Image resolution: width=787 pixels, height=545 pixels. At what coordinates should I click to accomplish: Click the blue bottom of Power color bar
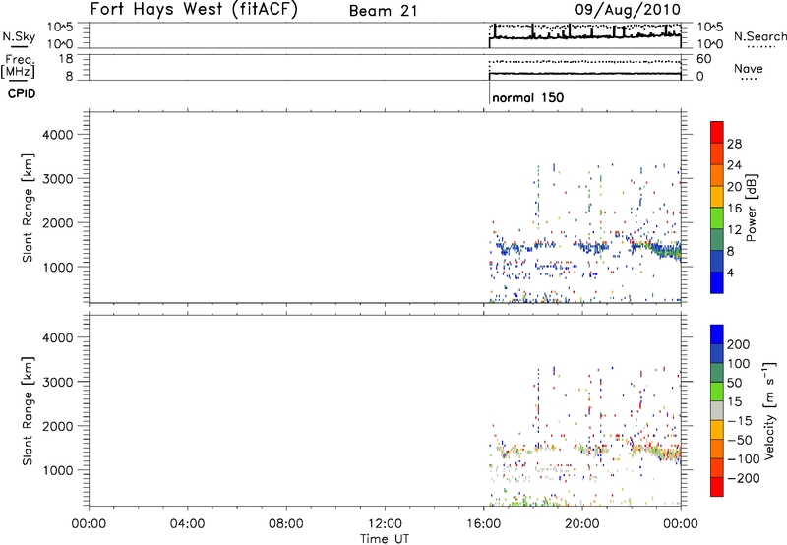pyautogui.click(x=717, y=282)
